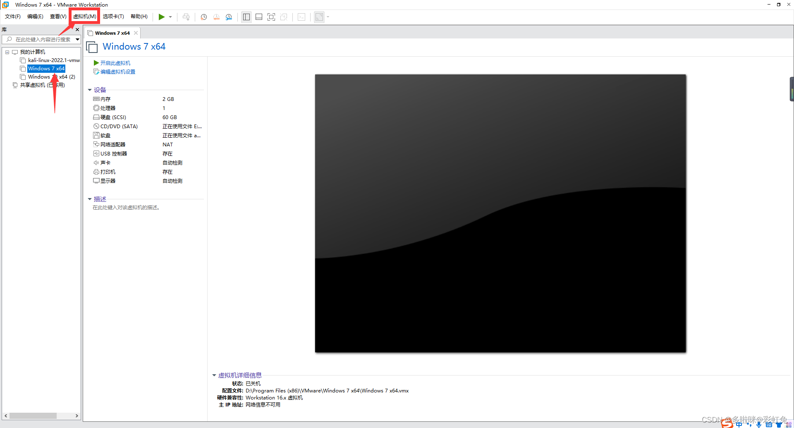Collapse the 我的计算机 tree node
This screenshot has width=794, height=428.
click(7, 52)
